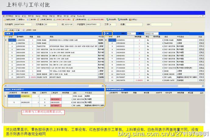This screenshot has height=138, width=210.
Task: Click the yellow part number cell in results
Action: (x=26, y=96)
